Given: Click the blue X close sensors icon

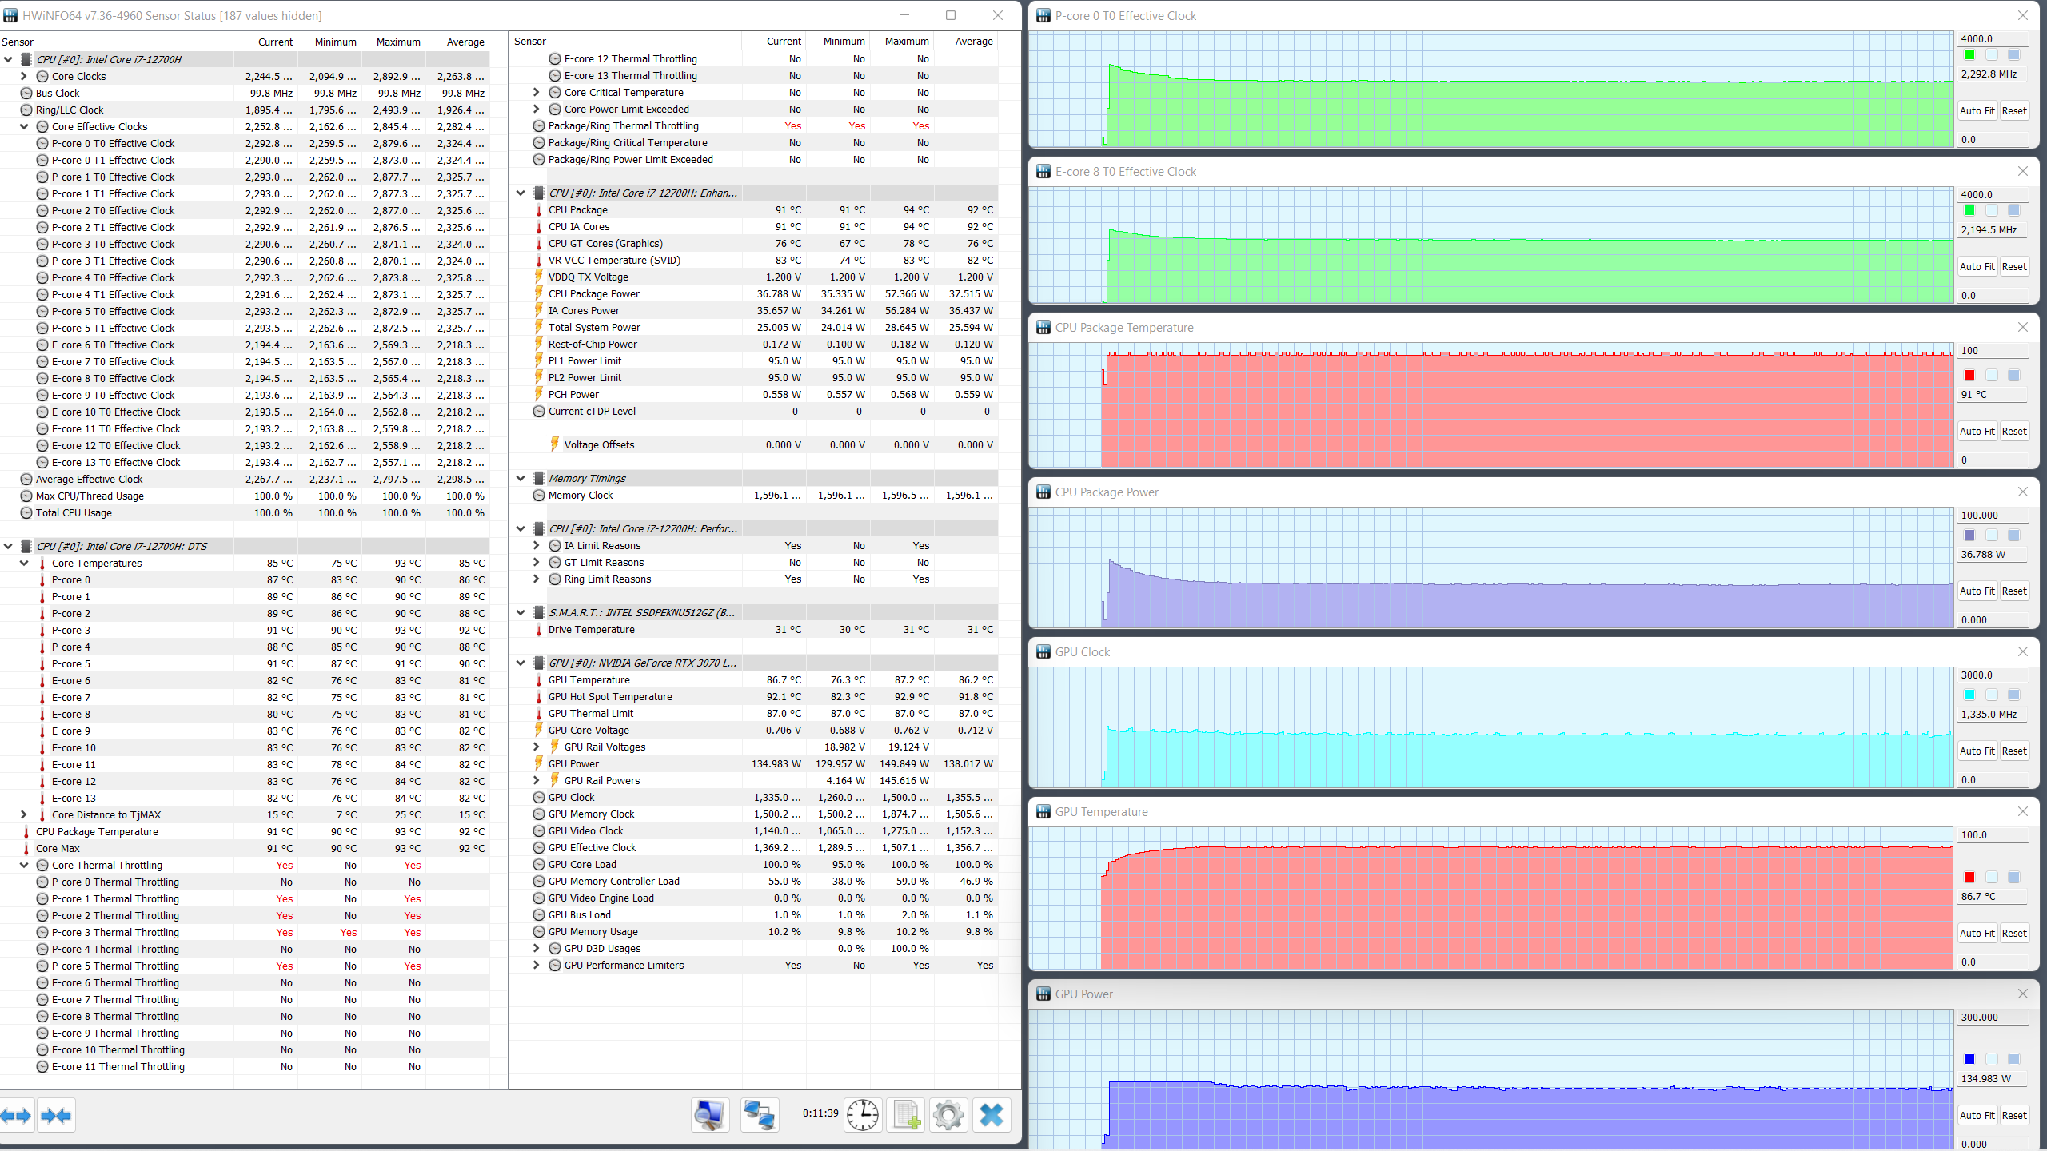Looking at the screenshot, I should [992, 1115].
